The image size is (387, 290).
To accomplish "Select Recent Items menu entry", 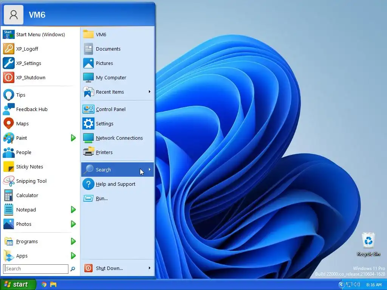I will point(118,92).
